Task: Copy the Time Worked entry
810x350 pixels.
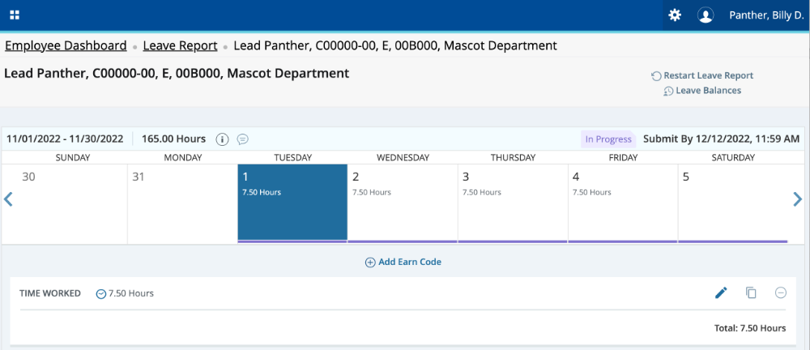Action: pyautogui.click(x=751, y=292)
